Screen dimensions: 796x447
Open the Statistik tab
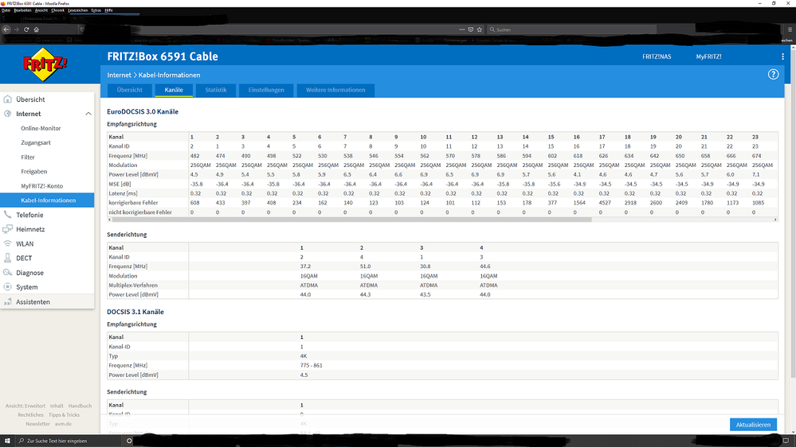(216, 90)
